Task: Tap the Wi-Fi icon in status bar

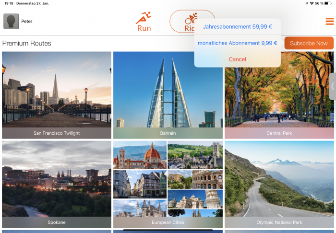Action: point(312,3)
